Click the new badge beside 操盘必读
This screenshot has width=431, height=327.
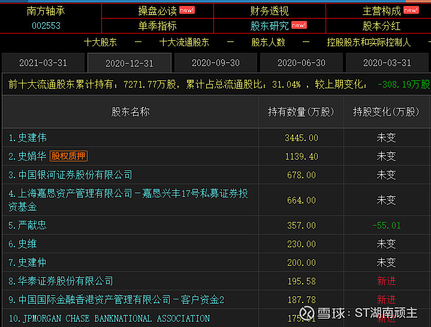(x=187, y=10)
